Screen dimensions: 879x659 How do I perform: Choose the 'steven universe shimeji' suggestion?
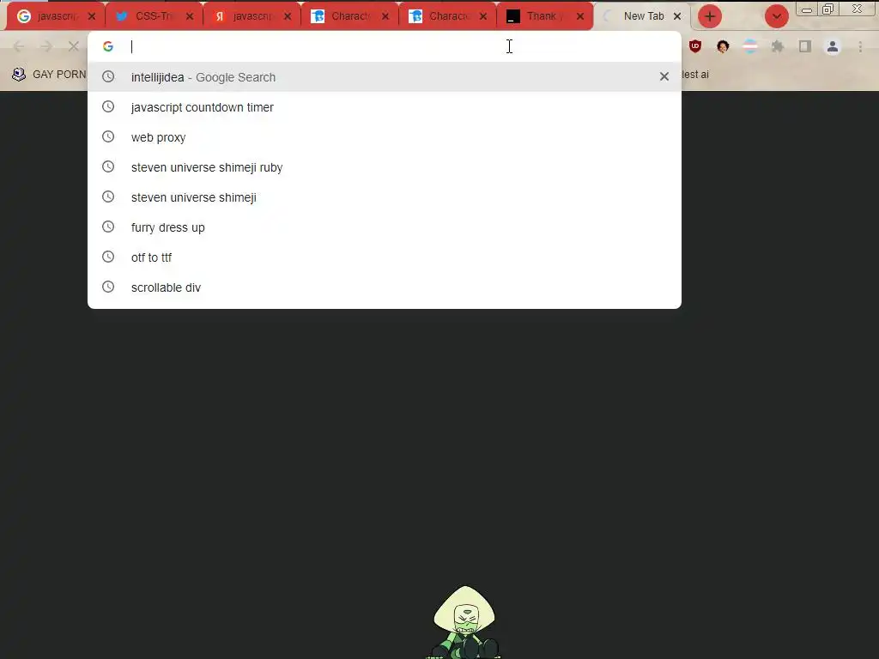click(385, 197)
